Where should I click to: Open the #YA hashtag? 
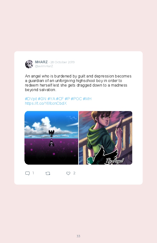tap(51, 99)
